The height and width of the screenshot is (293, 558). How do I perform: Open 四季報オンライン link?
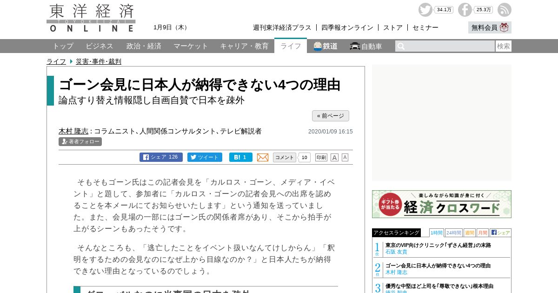(347, 27)
